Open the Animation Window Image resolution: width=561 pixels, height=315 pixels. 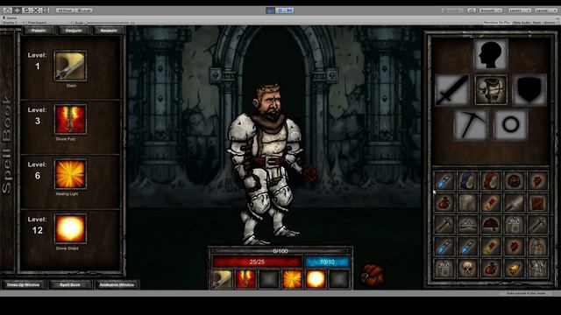(x=117, y=284)
